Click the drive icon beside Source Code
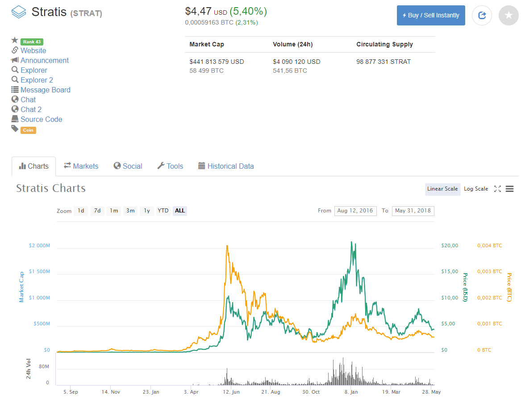The width and height of the screenshot is (521, 399). [15, 119]
